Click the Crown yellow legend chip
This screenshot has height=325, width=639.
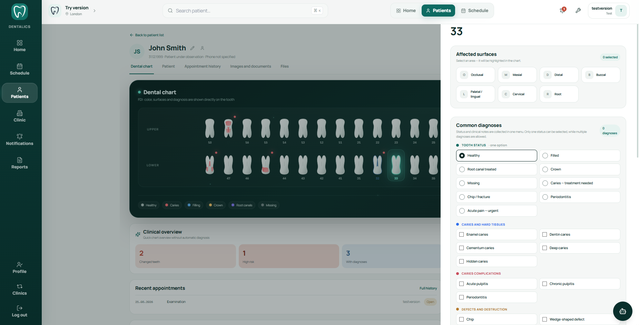[216, 205]
